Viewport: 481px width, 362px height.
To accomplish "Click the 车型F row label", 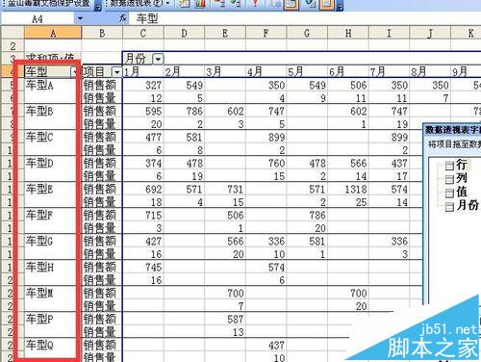I will tap(39, 215).
